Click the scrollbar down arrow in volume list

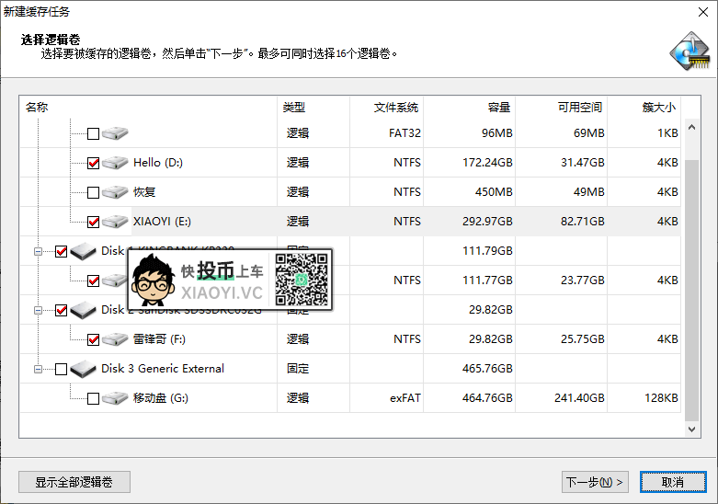692,429
